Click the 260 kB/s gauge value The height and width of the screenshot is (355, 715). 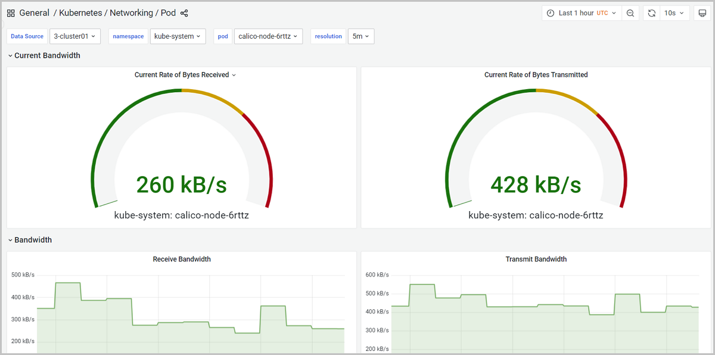pos(182,185)
